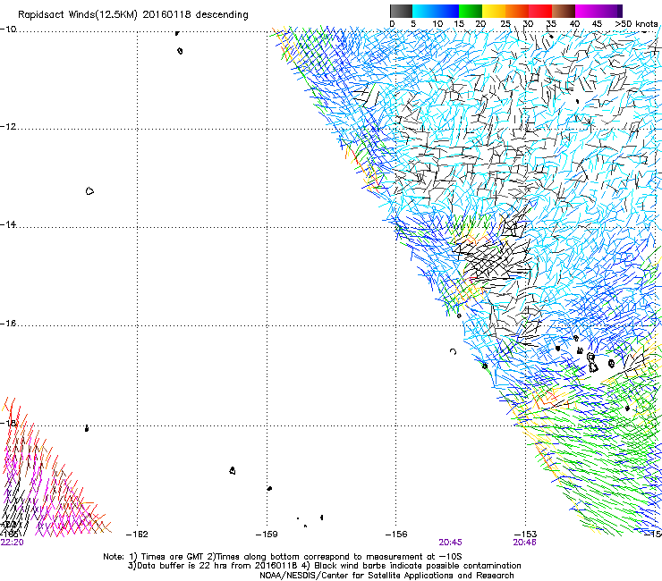Click the latitude label '-12'
This screenshot has height=581, width=662.
point(8,127)
